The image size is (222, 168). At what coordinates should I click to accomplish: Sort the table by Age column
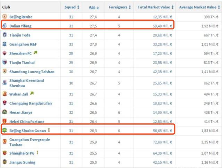[x=94, y=7]
